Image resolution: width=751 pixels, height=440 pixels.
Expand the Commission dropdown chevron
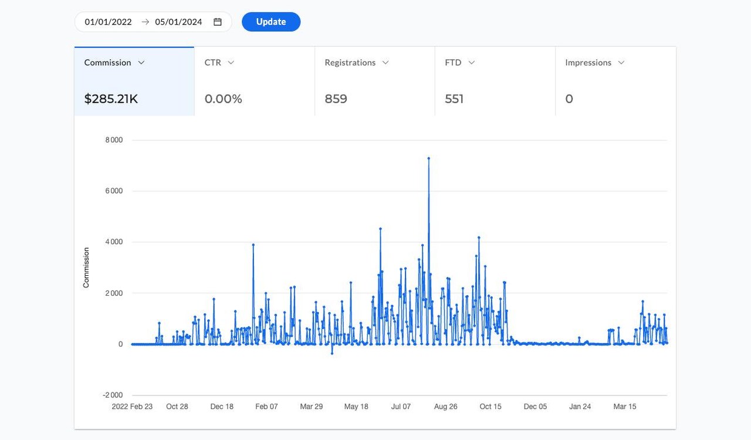(x=141, y=63)
